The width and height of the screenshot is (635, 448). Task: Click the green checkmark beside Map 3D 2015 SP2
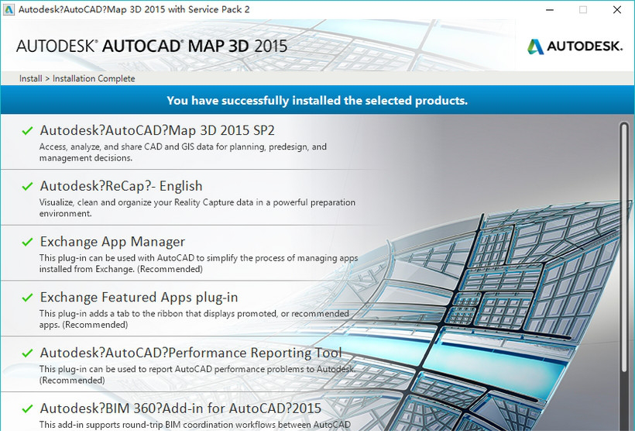pos(27,130)
